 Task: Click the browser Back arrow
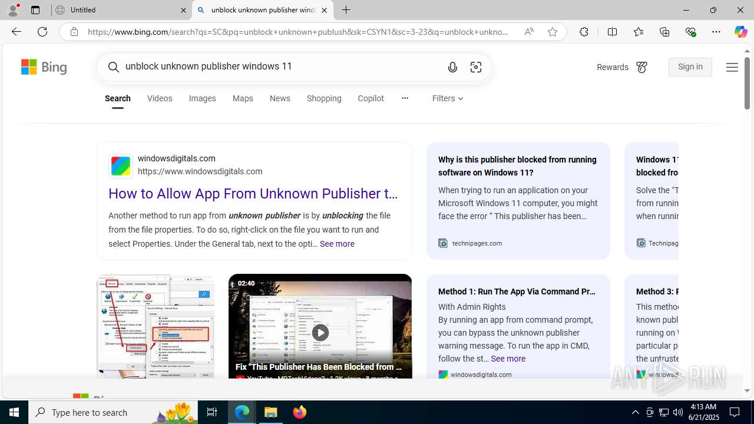[x=16, y=32]
